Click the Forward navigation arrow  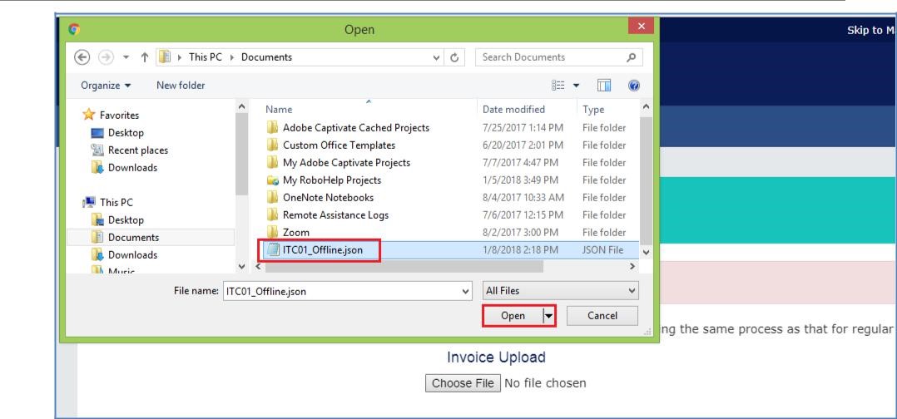[x=106, y=57]
